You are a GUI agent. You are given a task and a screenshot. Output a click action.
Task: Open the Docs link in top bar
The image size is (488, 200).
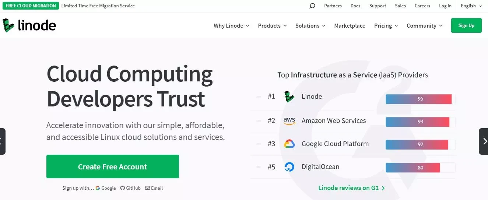pos(355,6)
